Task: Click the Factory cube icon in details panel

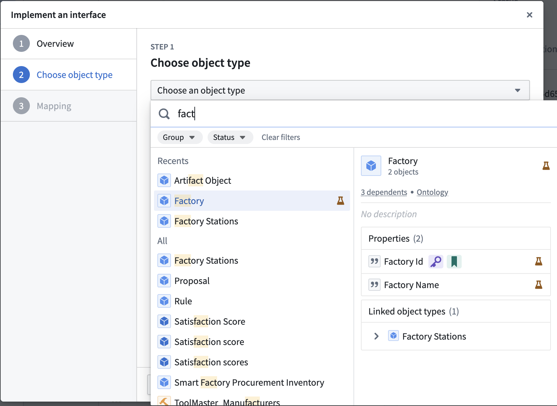Action: (x=371, y=166)
